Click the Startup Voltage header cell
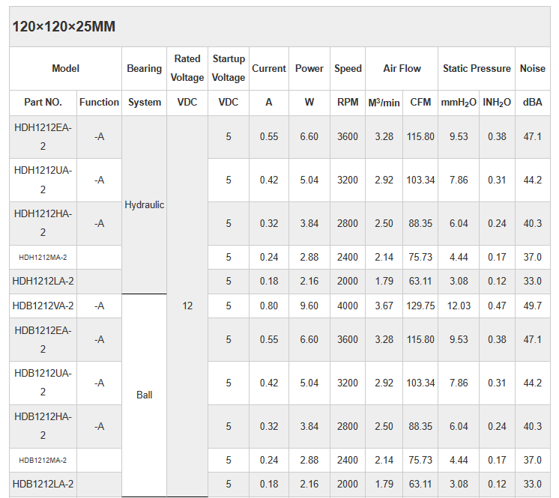This screenshot has width=559, height=498. pos(229,68)
